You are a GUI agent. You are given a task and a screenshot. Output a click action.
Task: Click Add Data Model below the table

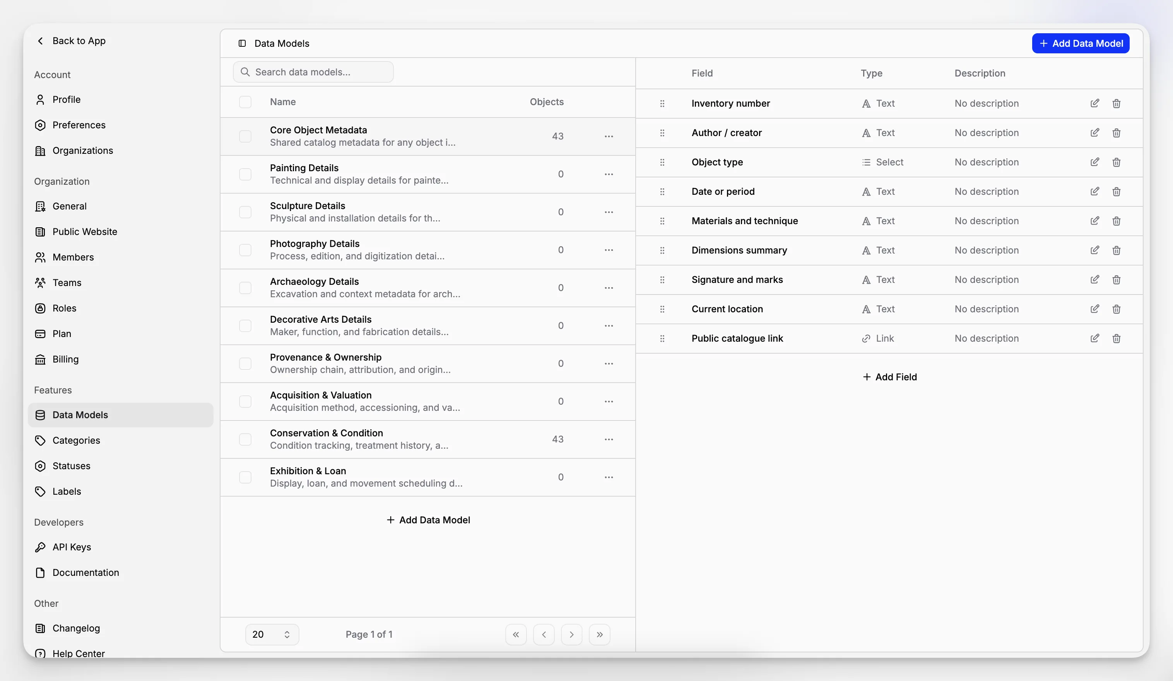[428, 520]
